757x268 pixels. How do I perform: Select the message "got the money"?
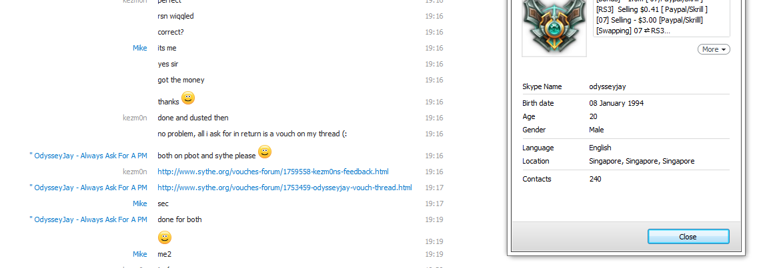tap(181, 80)
